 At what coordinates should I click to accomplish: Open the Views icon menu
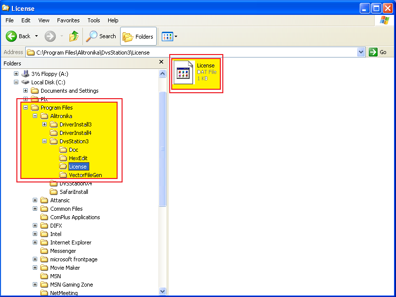167,36
